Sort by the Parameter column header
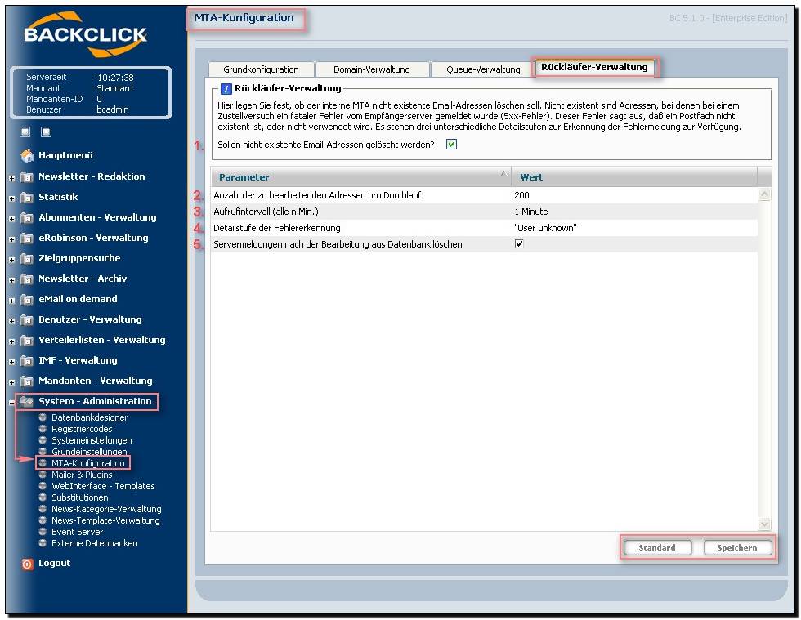The image size is (801, 620). [x=361, y=177]
